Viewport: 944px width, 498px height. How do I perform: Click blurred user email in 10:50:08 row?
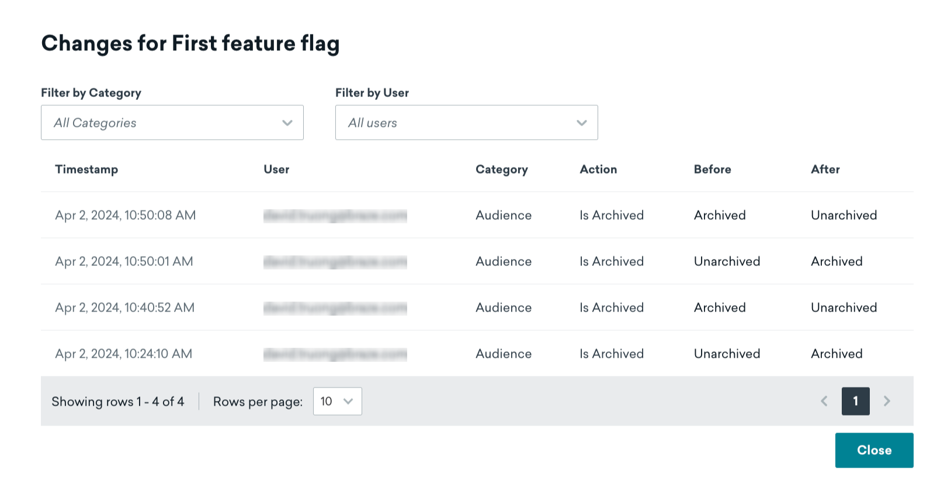pyautogui.click(x=335, y=216)
